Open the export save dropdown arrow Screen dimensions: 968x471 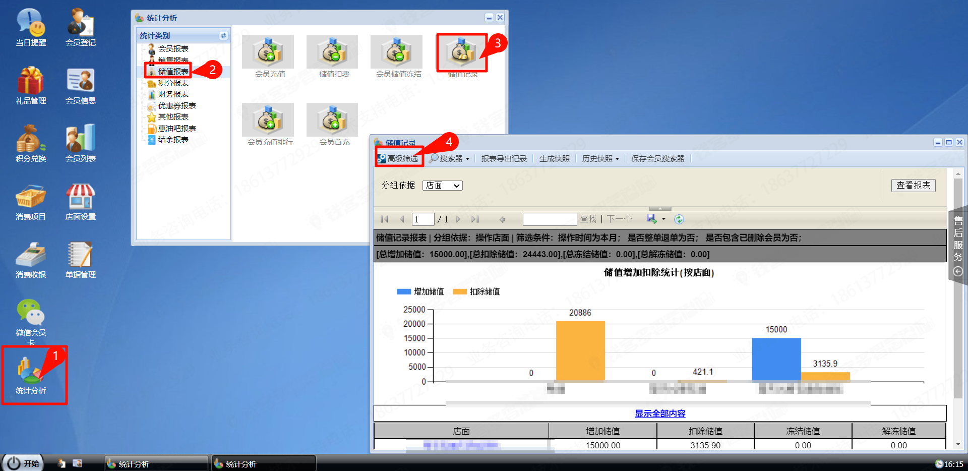[663, 219]
